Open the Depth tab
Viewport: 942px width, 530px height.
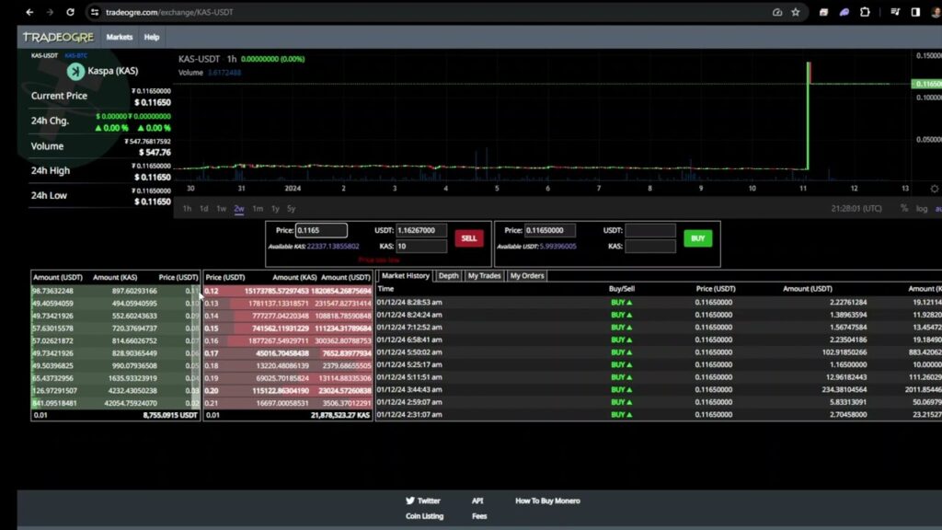pyautogui.click(x=448, y=276)
